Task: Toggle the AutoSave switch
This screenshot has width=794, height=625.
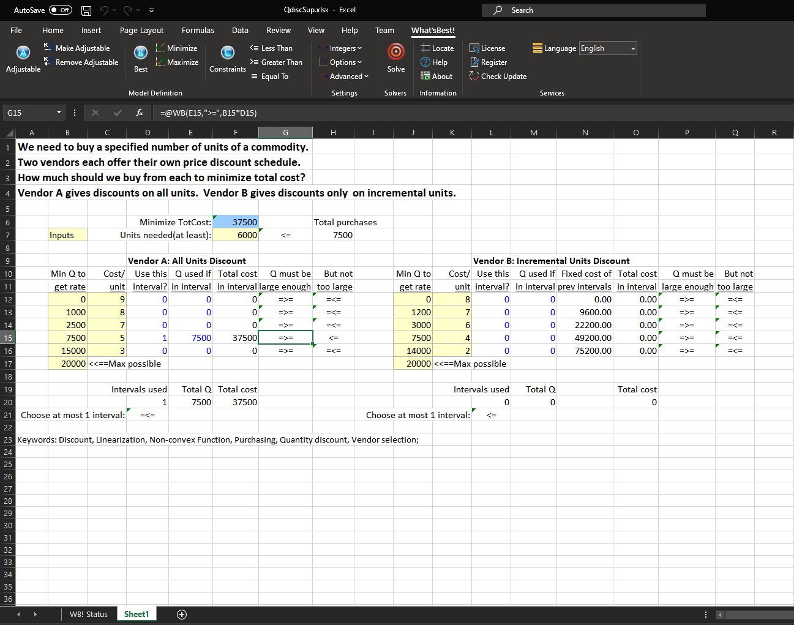Action: (x=60, y=10)
